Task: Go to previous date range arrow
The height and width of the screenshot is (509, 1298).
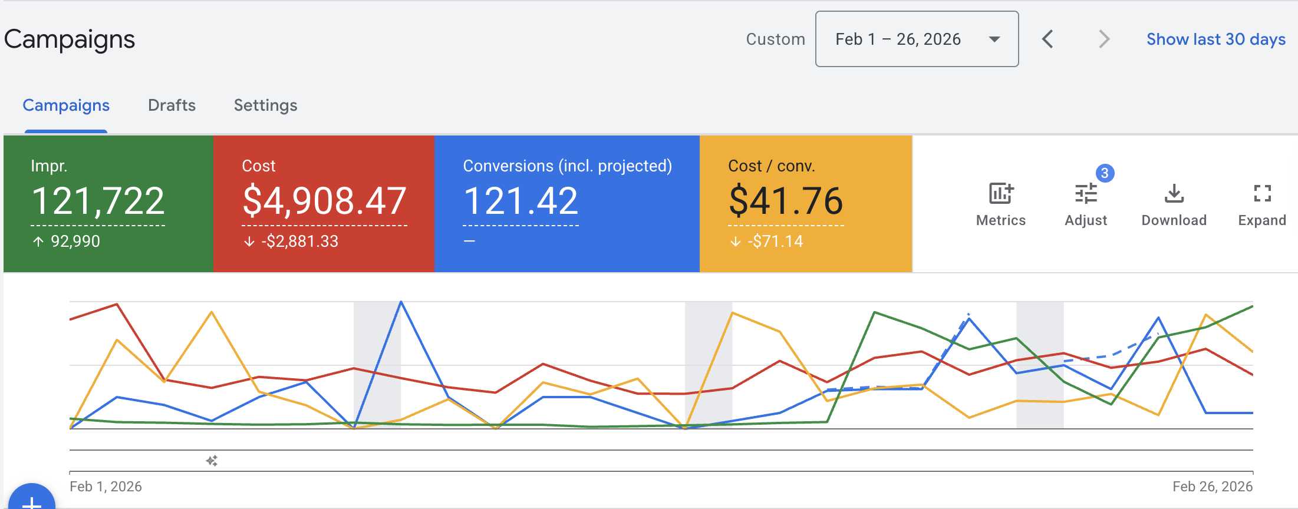Action: 1047,39
